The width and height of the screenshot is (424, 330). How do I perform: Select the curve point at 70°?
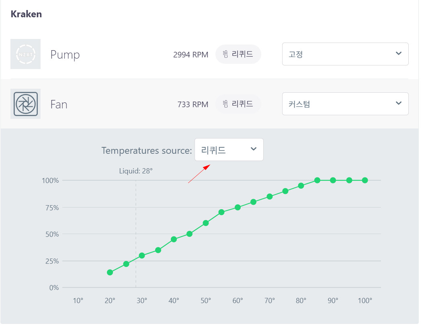[270, 196]
